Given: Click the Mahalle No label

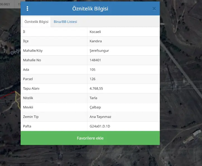Looking at the screenshot, I should pos(32,60).
